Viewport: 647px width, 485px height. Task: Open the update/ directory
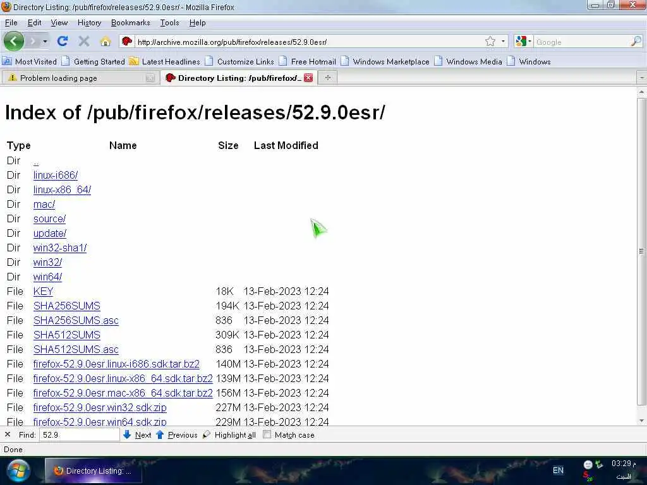click(x=49, y=234)
